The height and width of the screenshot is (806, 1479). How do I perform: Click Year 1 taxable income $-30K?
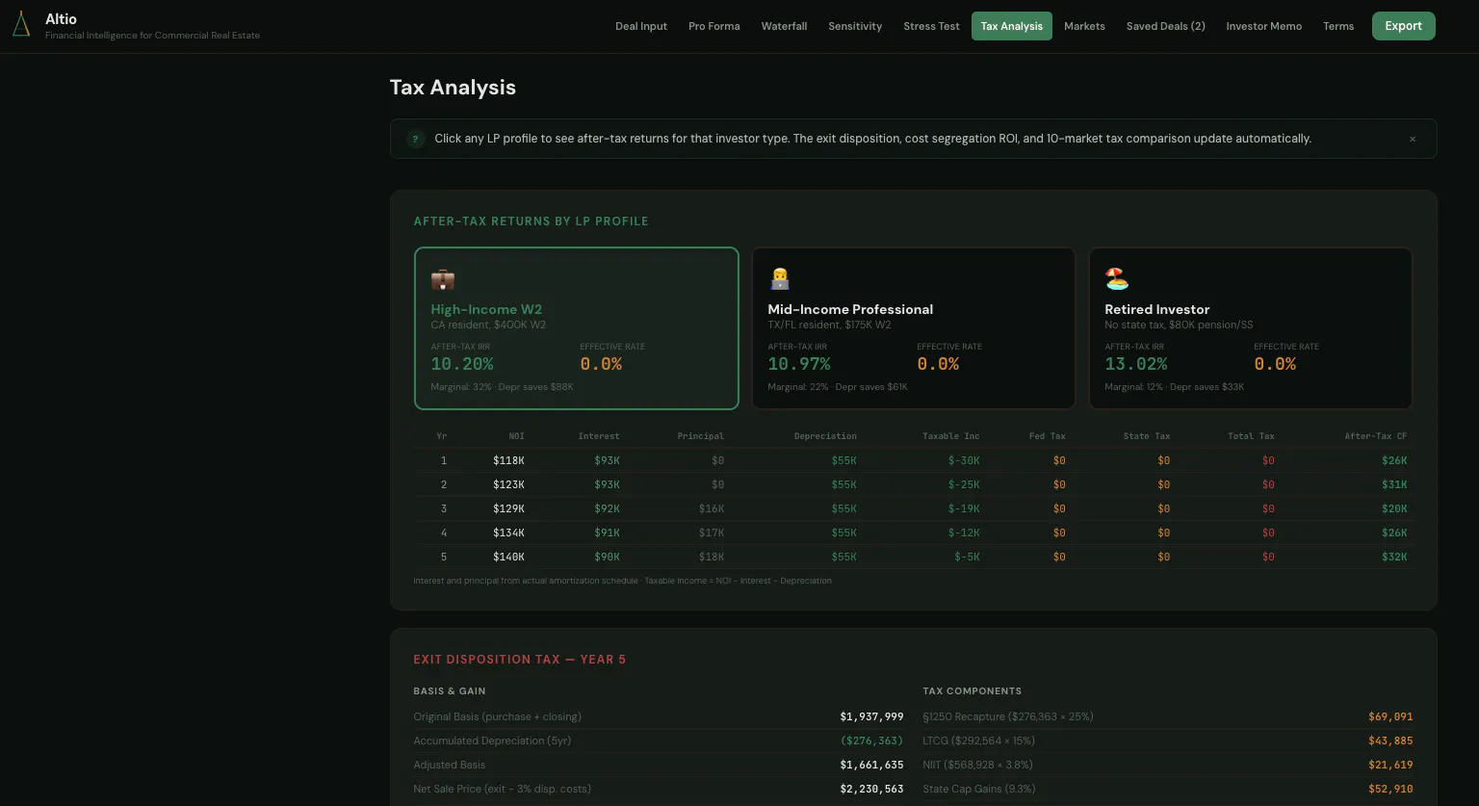coord(964,460)
